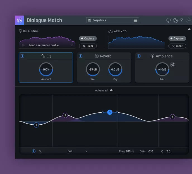Screen dimensions: 192x174
Task: Click the Ambience Trim knob
Action: point(162,69)
